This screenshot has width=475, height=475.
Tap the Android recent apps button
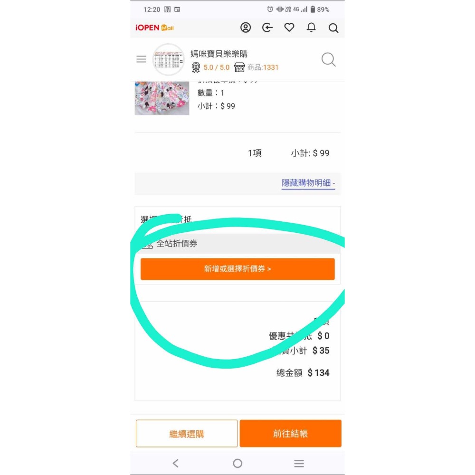pyautogui.click(x=299, y=463)
